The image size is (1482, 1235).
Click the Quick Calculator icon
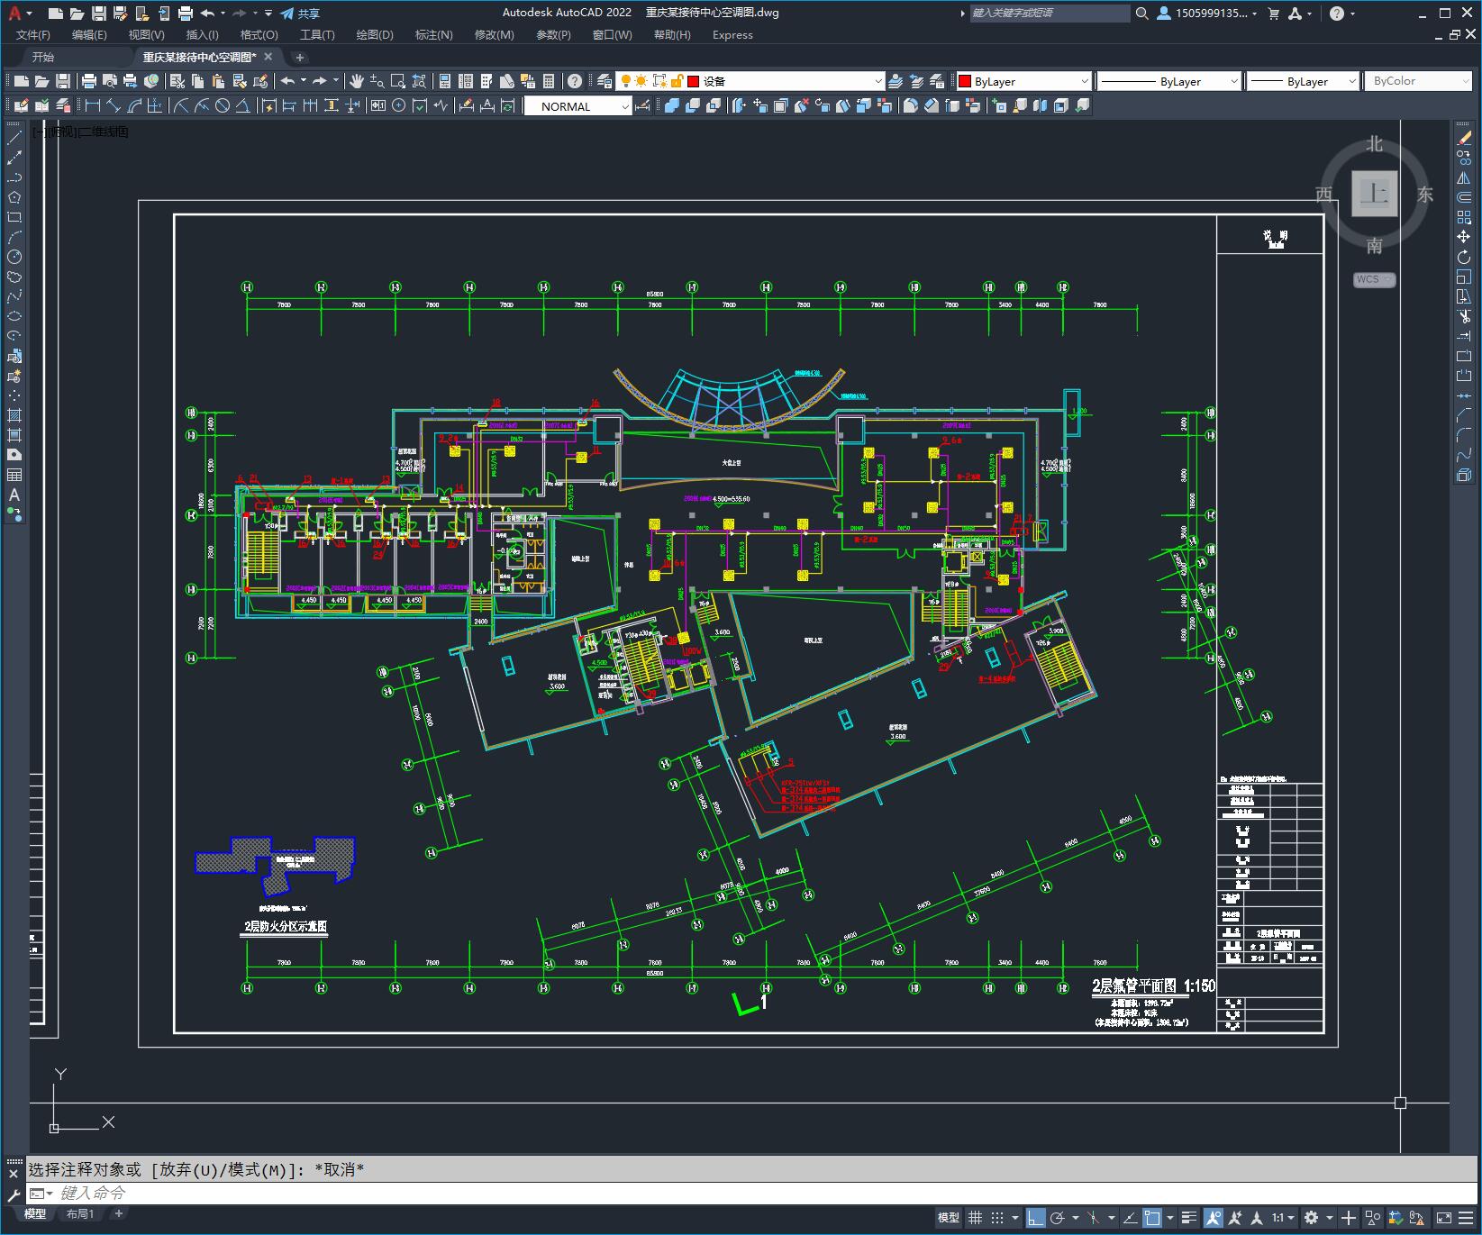pyautogui.click(x=549, y=81)
